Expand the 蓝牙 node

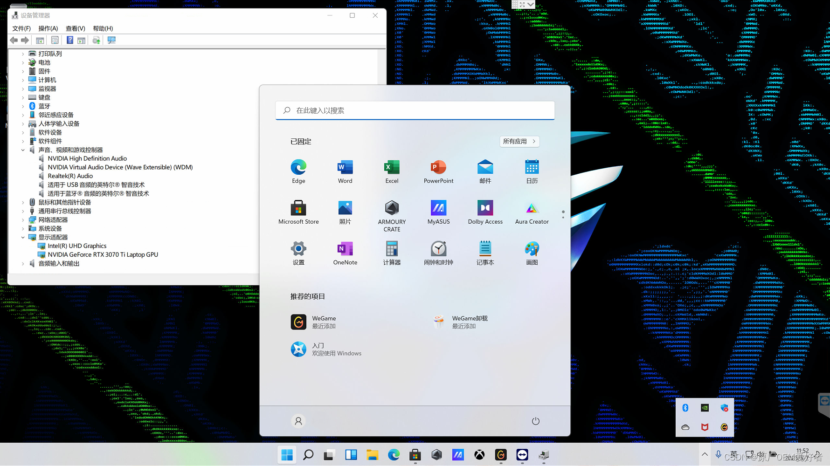tap(23, 106)
